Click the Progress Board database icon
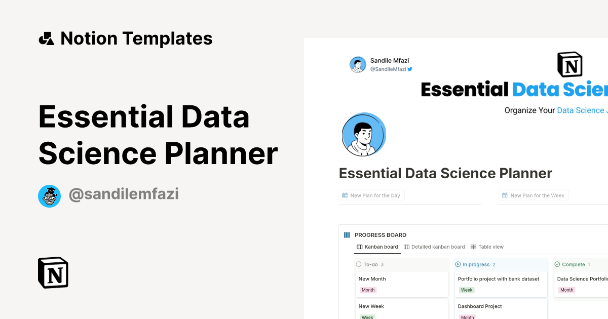The image size is (608, 319). click(x=347, y=234)
